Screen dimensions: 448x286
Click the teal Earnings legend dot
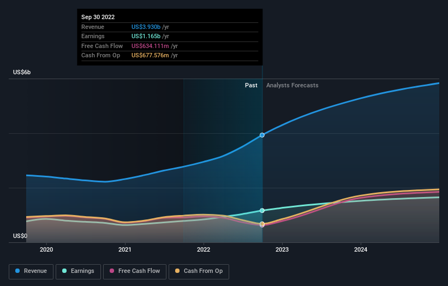(64, 271)
